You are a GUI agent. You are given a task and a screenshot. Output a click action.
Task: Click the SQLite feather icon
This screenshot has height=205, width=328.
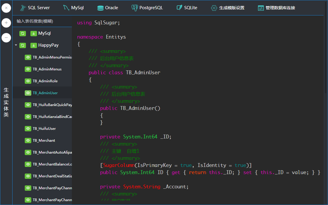click(x=179, y=8)
